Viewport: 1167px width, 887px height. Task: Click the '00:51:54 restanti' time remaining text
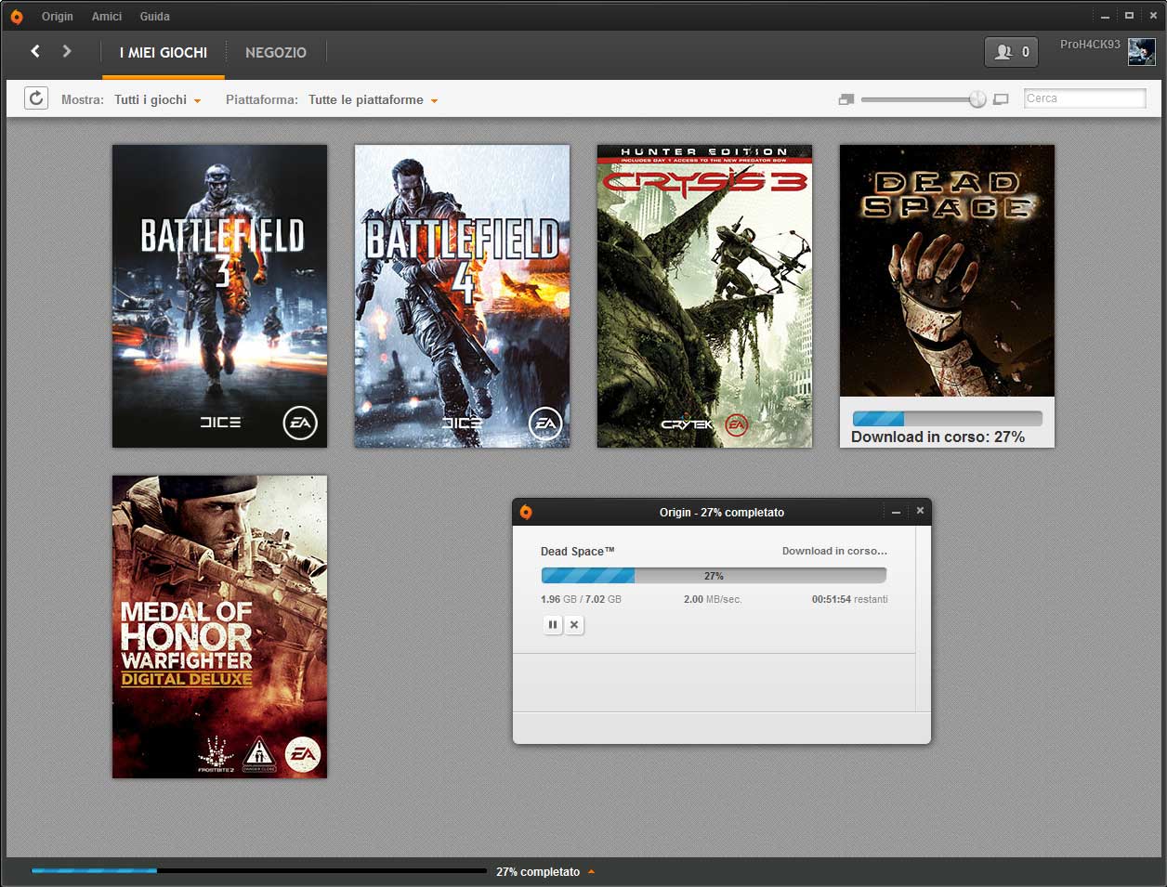click(849, 599)
